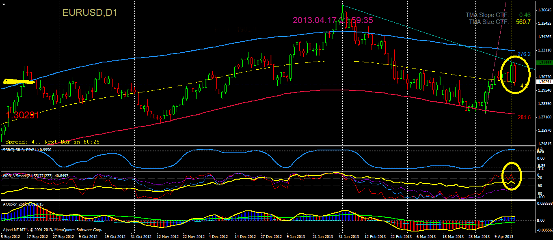
Task: Click the 1.35455 price scale label
Action: [x=544, y=24]
